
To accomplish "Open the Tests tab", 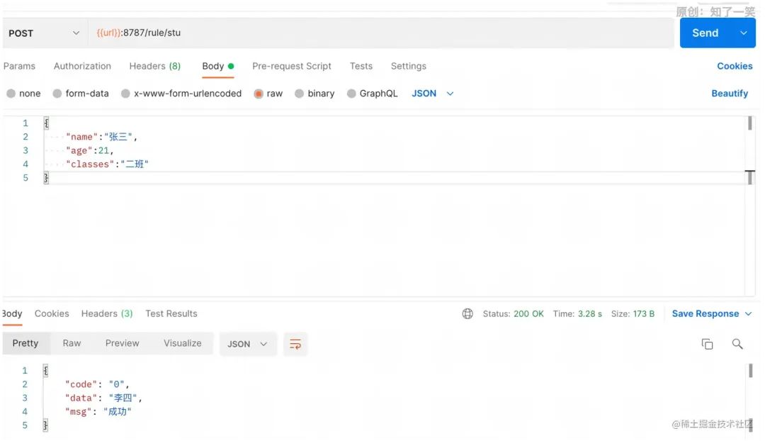I will click(361, 66).
